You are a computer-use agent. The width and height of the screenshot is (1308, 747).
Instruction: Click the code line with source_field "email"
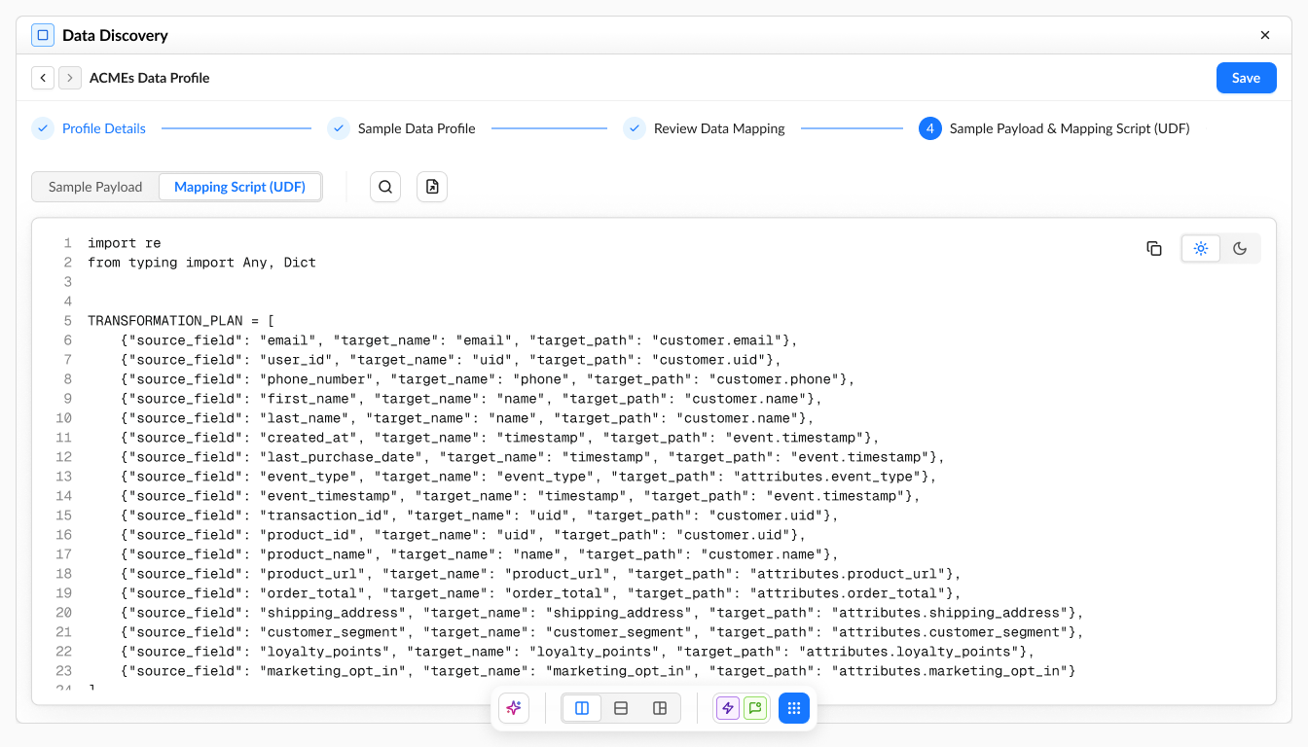click(x=459, y=340)
